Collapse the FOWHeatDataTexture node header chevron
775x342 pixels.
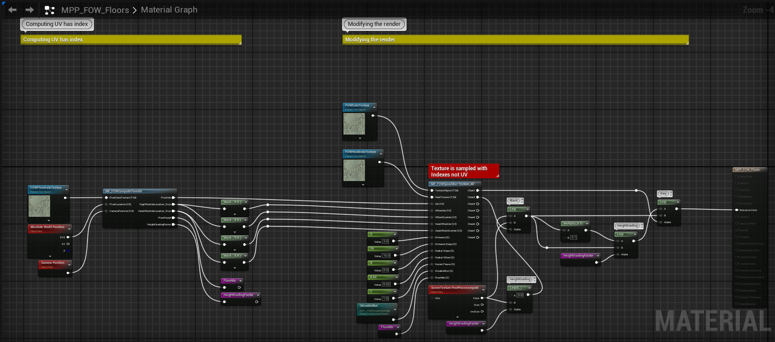[381, 154]
